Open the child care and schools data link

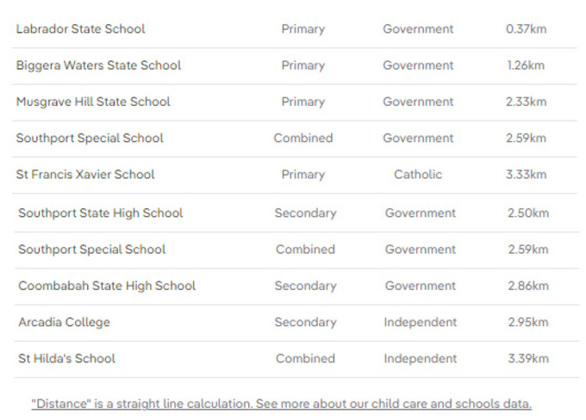[281, 403]
